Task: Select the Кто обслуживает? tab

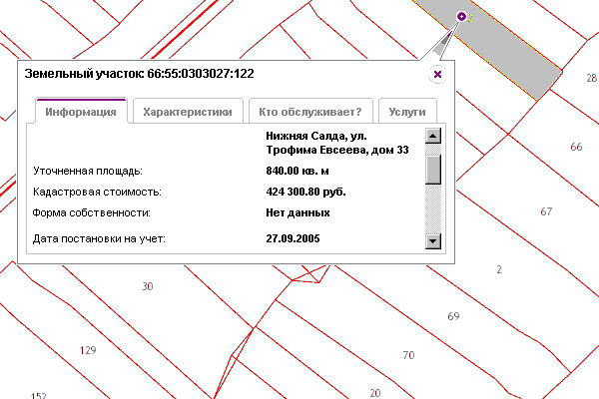Action: (309, 112)
